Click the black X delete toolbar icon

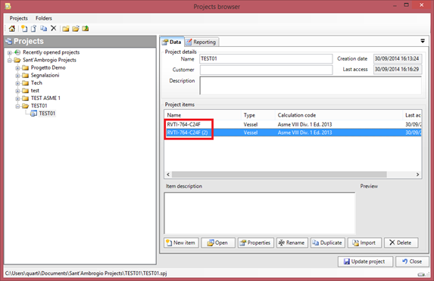54,28
